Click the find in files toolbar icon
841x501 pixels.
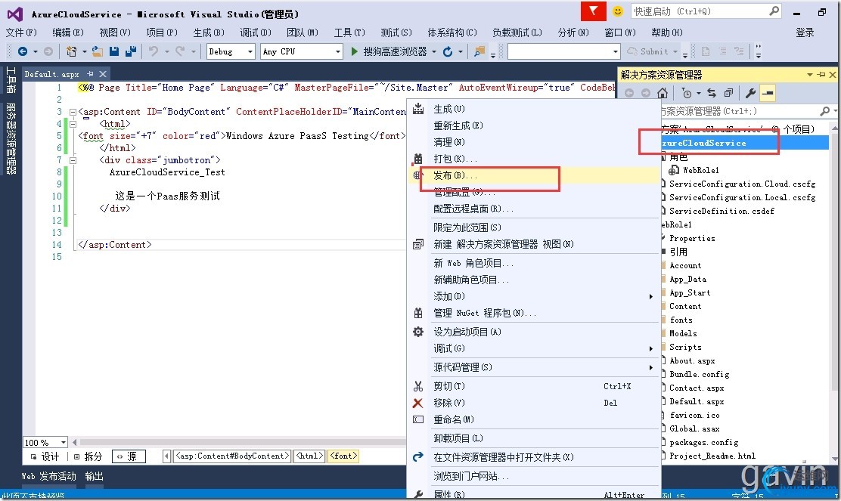tap(479, 51)
